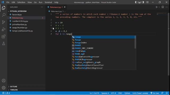The height and width of the screenshot is (95, 170).
Task: Split the editor right icon
Action: pyautogui.click(x=163, y=7)
